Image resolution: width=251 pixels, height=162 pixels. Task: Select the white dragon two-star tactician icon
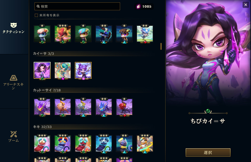pyautogui.click(x=145, y=34)
